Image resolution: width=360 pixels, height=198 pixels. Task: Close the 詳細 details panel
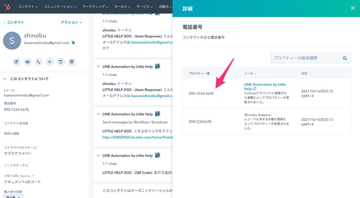pos(353,8)
